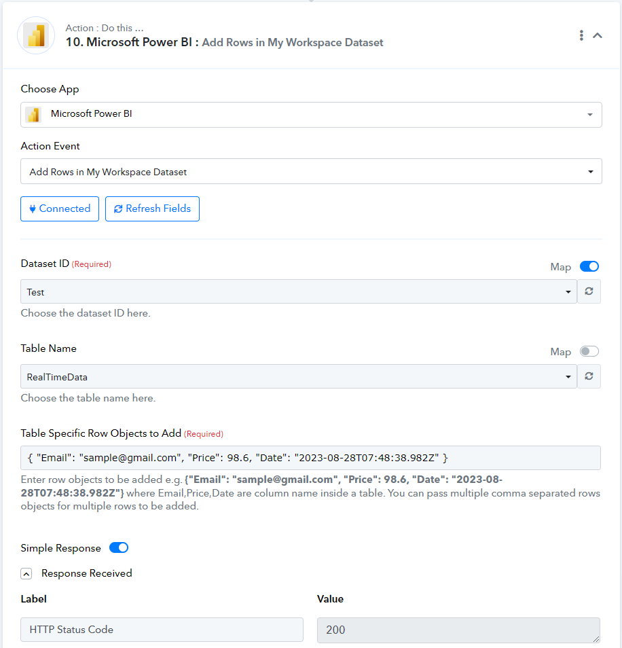The width and height of the screenshot is (622, 648).
Task: Enable the Map switch for Table Name
Action: [589, 351]
